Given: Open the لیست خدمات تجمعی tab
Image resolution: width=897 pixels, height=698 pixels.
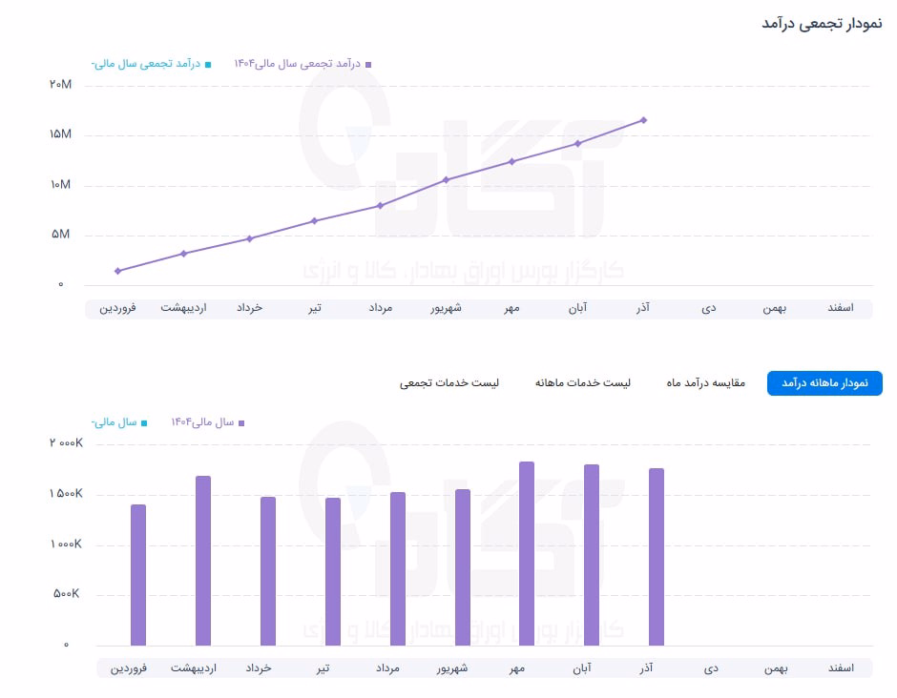Looking at the screenshot, I should [449, 383].
